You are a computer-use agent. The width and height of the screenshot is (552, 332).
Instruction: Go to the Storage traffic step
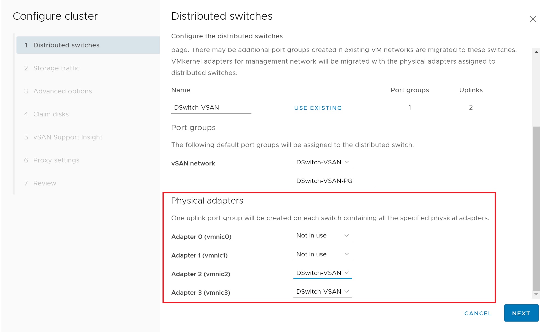pos(56,68)
